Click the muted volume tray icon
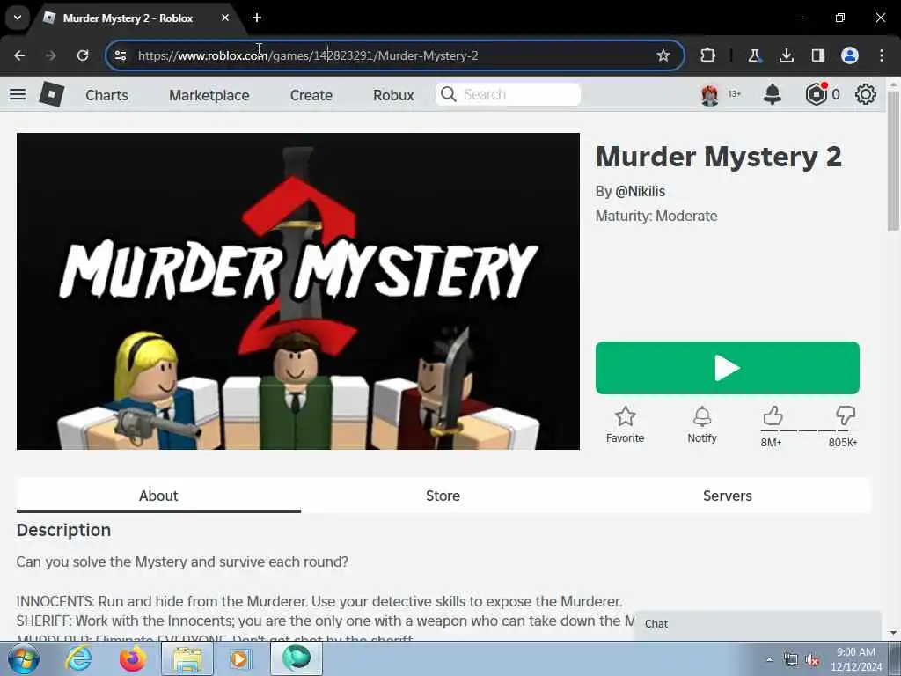 pos(812,660)
